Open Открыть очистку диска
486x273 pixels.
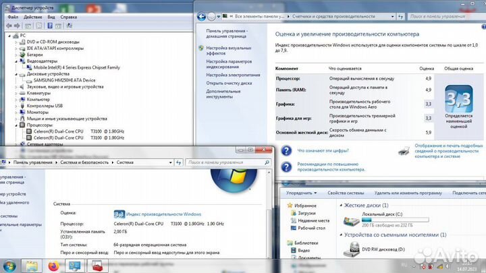(x=229, y=84)
